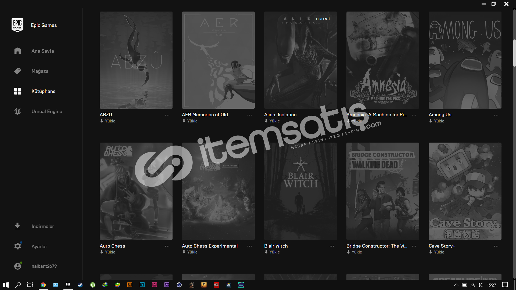Open Unreal Engine section
Viewport: 516px width, 290px height.
(x=47, y=111)
